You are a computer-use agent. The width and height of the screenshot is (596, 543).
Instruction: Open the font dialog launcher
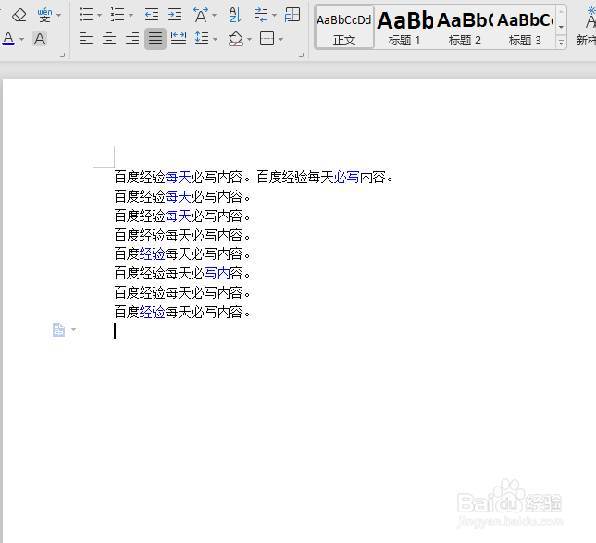point(62,56)
